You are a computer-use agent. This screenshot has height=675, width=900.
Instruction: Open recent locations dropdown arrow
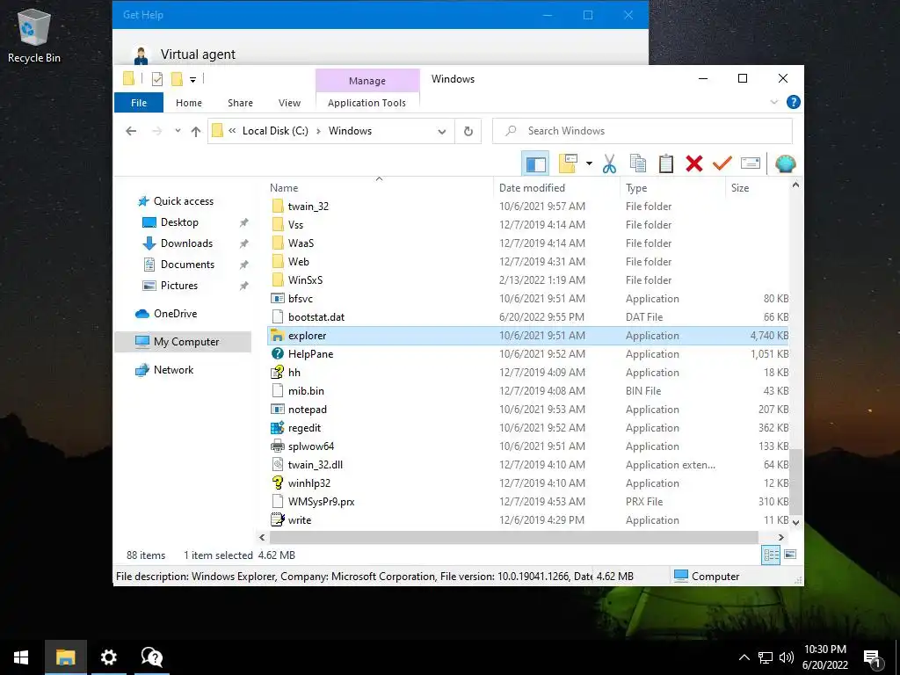point(178,131)
